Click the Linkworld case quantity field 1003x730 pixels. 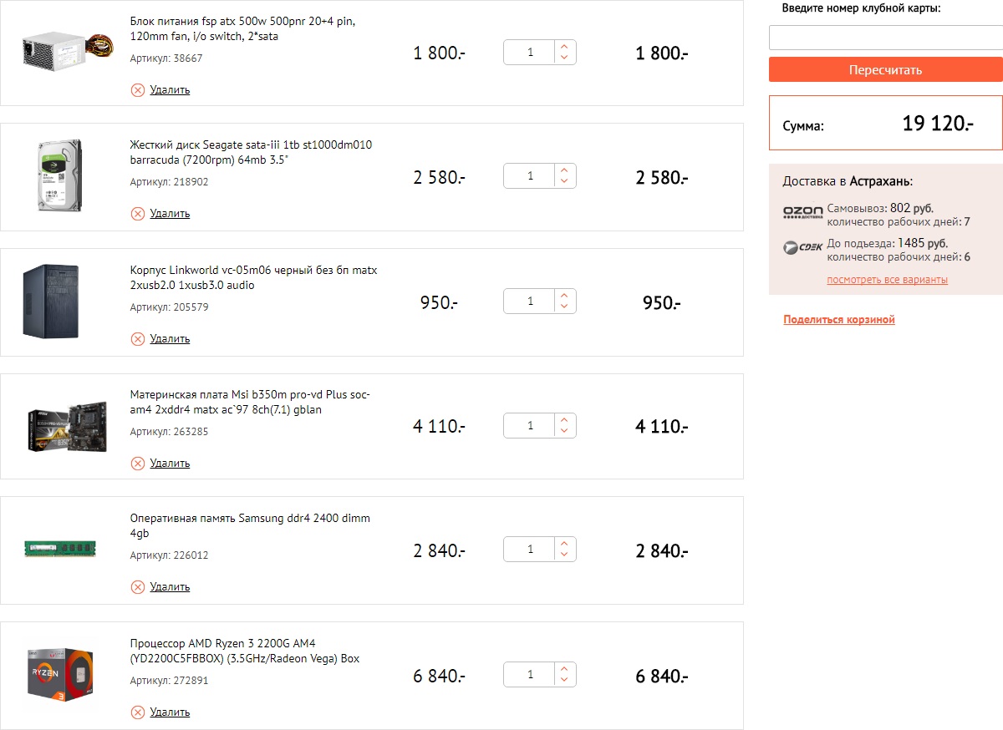(x=530, y=302)
